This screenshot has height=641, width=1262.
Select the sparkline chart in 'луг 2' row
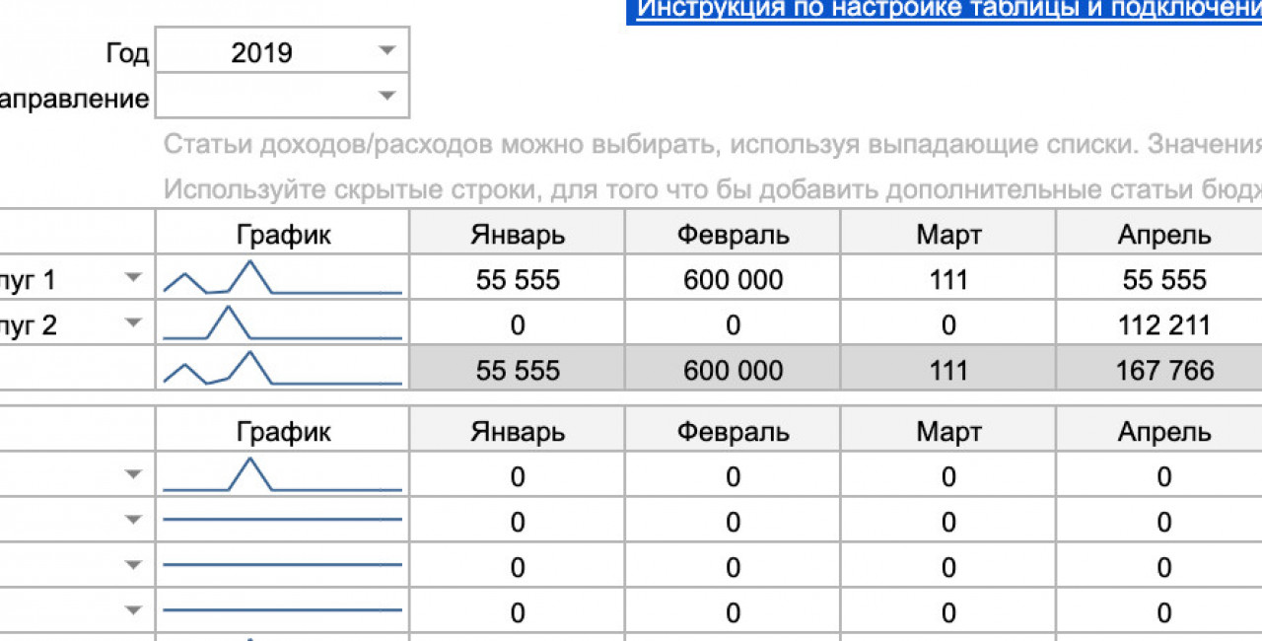click(282, 323)
